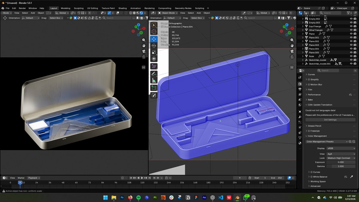Viewport: 359px width, 202px height.
Task: Expand the Bake panel
Action: click(306, 100)
